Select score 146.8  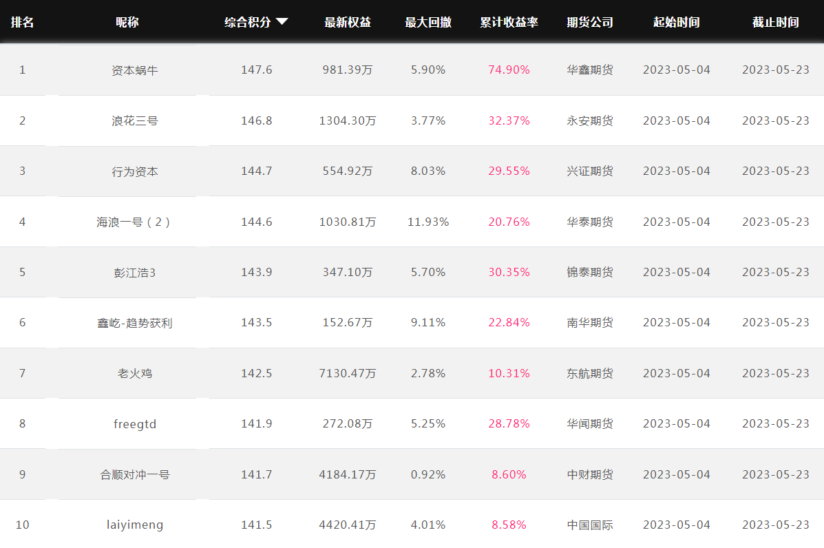point(257,120)
